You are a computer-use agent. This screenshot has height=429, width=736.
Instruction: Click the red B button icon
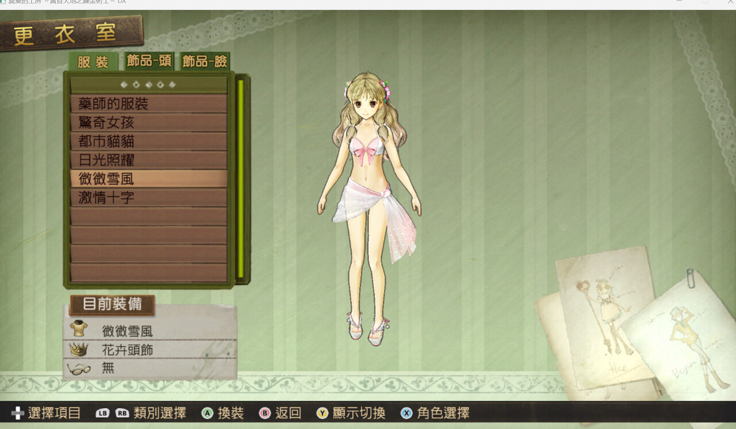(x=264, y=413)
